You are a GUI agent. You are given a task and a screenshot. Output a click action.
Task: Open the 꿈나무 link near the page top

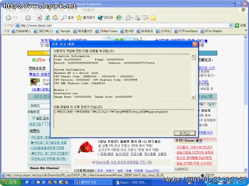[38, 60]
